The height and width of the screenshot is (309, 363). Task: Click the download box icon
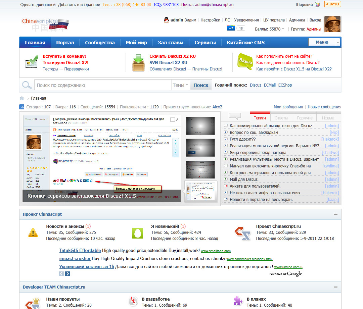click(138, 63)
